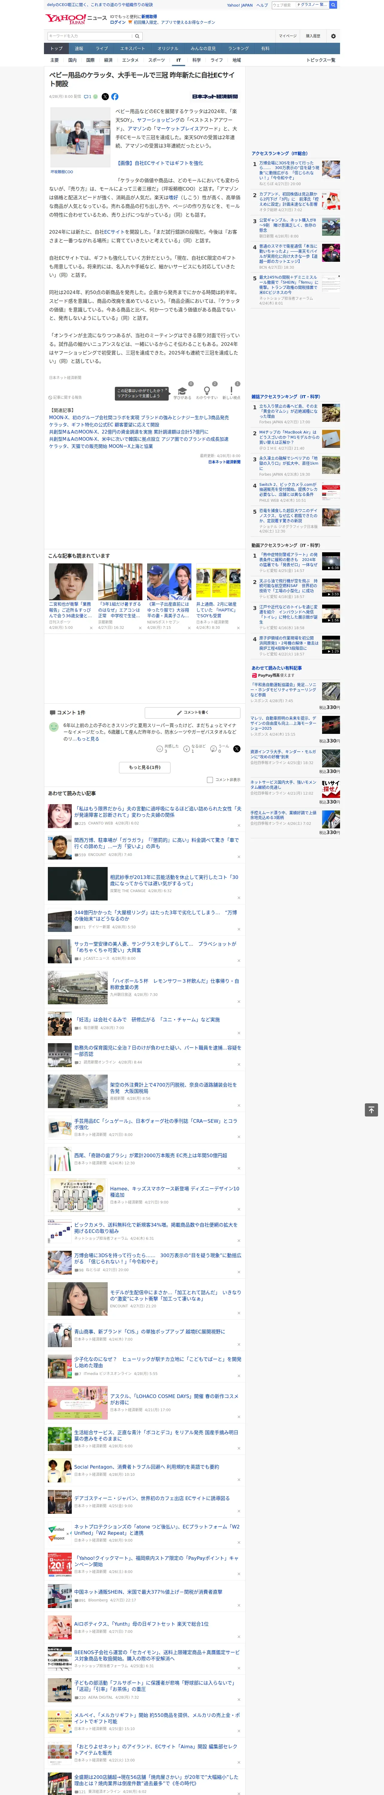The height and width of the screenshot is (1795, 384).
Task: Click the blue web search magnifier button
Action: pos(333,5)
